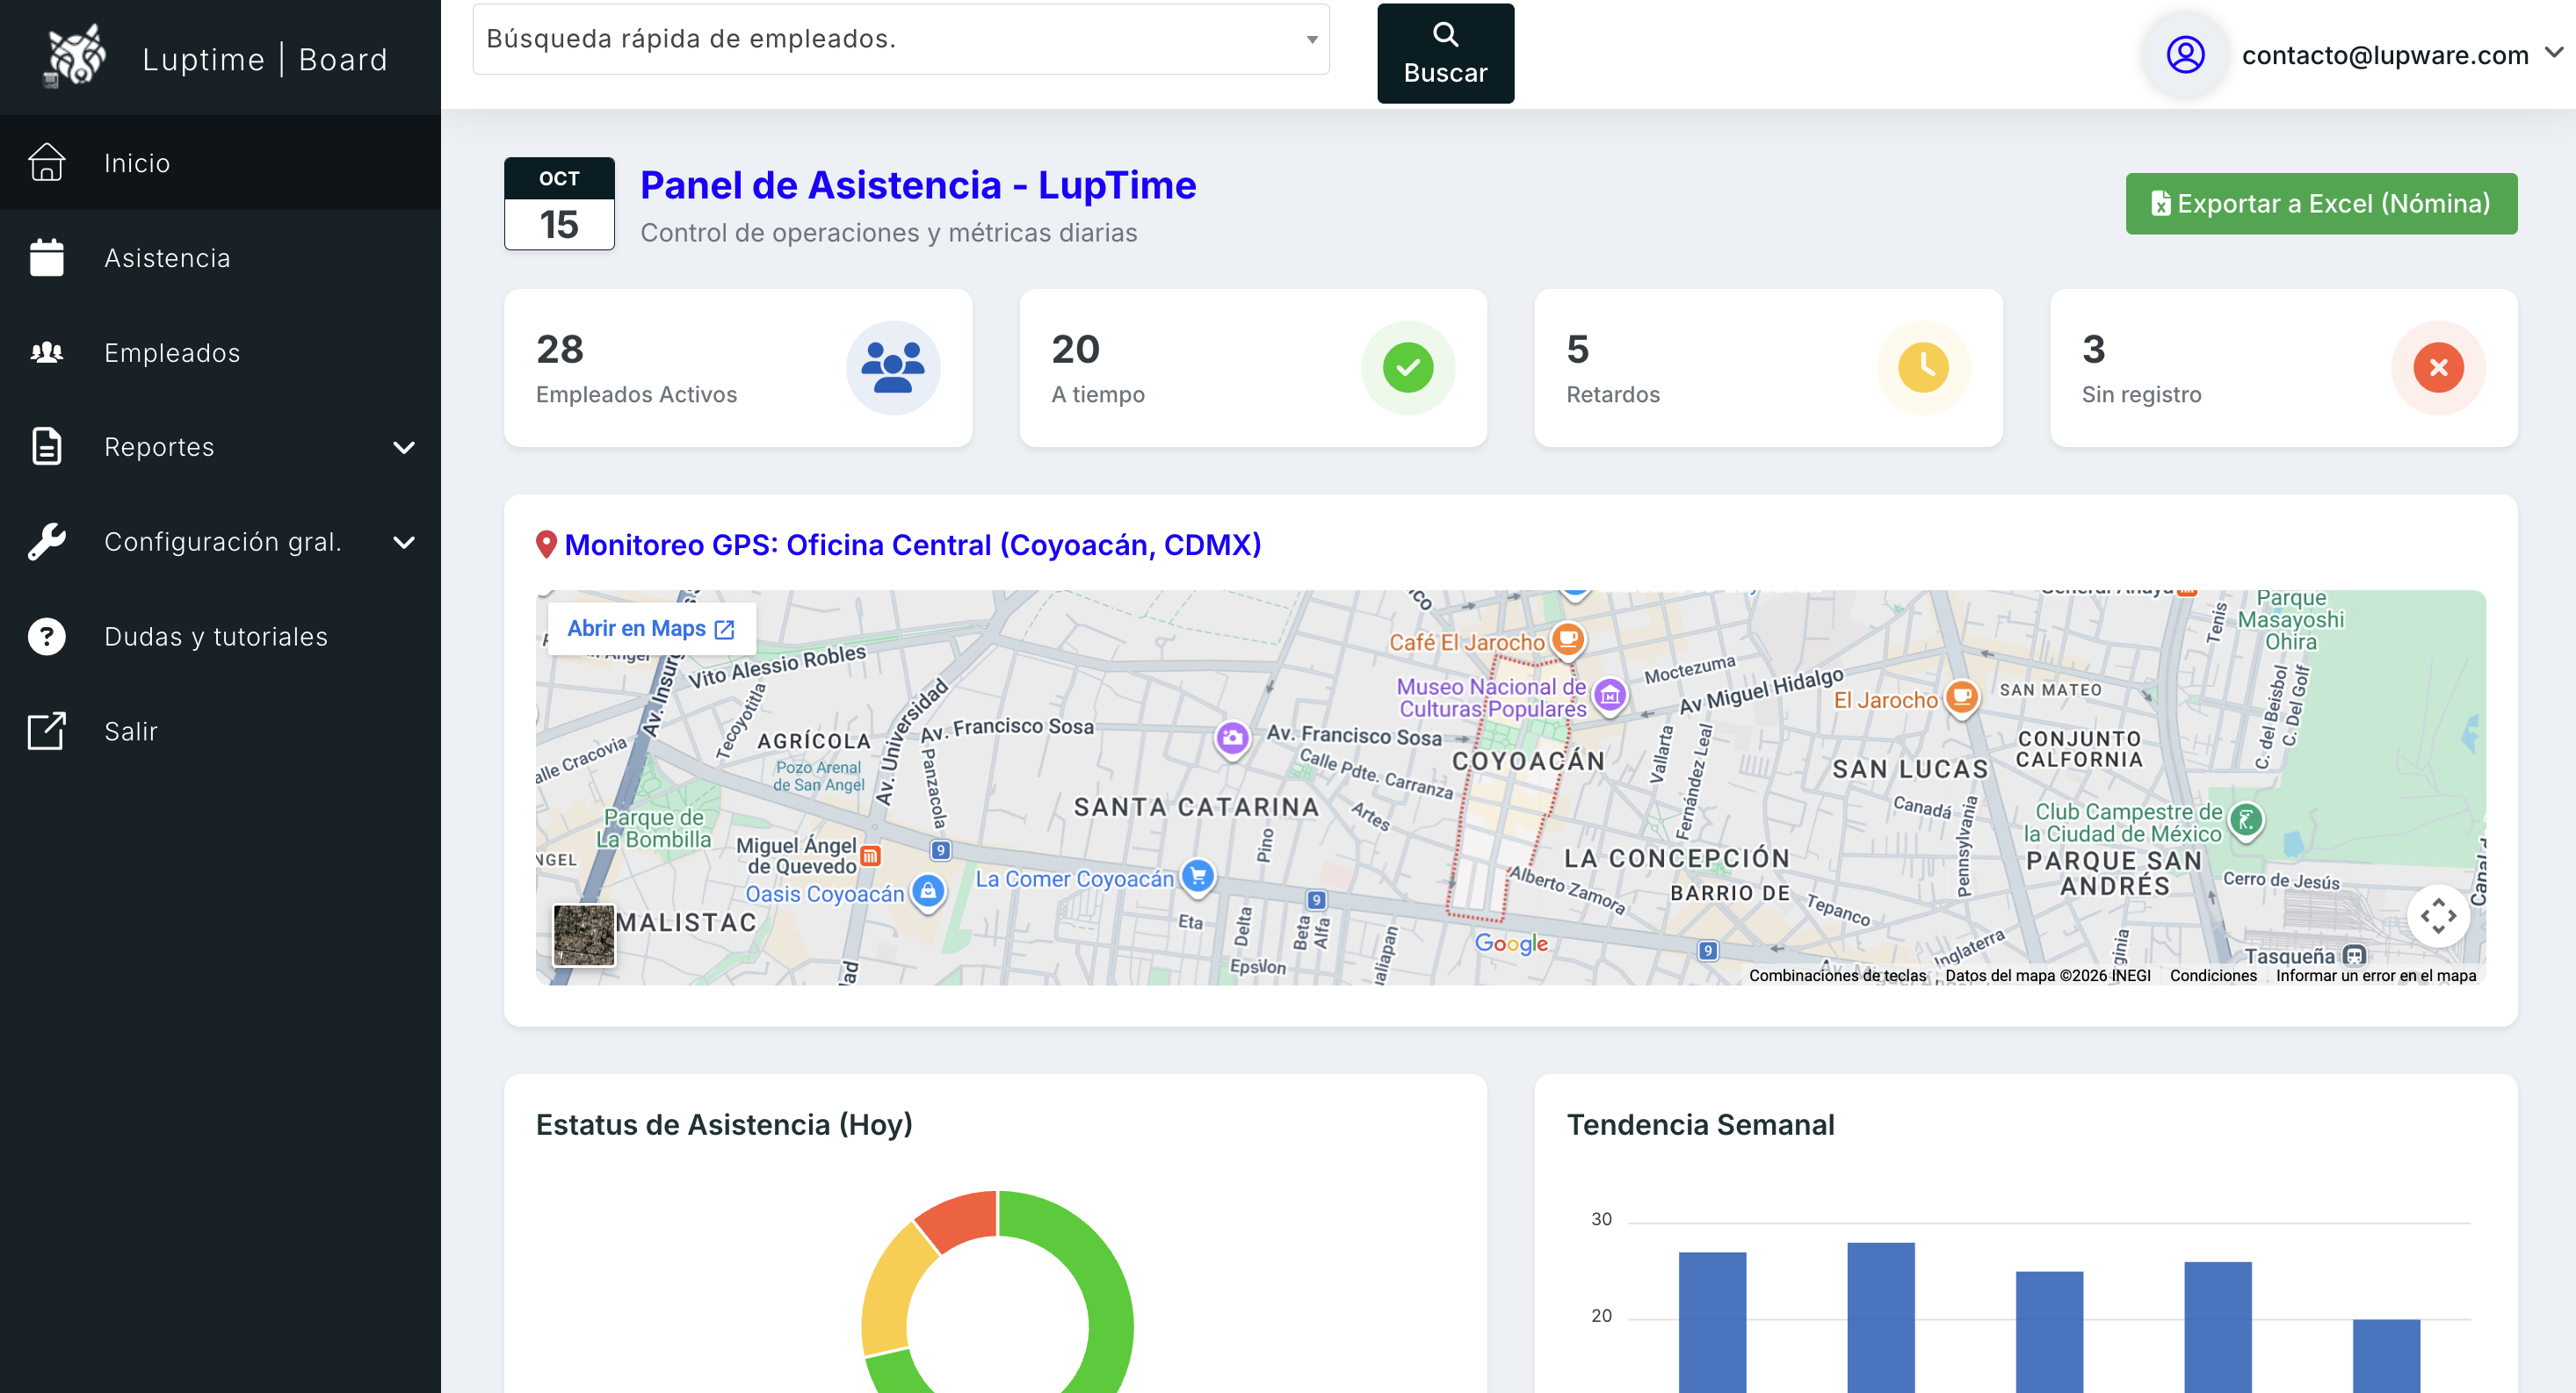
Task: Click the Salir exit icon
Action: coord(47,731)
